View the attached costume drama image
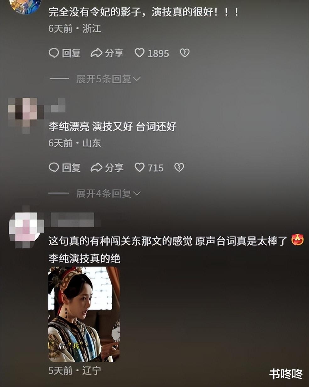 pos(84,314)
